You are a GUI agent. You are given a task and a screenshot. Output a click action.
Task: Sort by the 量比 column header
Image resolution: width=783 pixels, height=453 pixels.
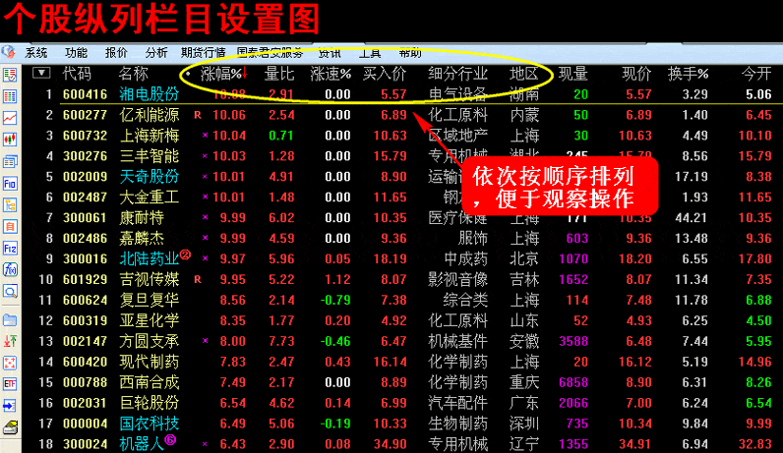pyautogui.click(x=279, y=74)
